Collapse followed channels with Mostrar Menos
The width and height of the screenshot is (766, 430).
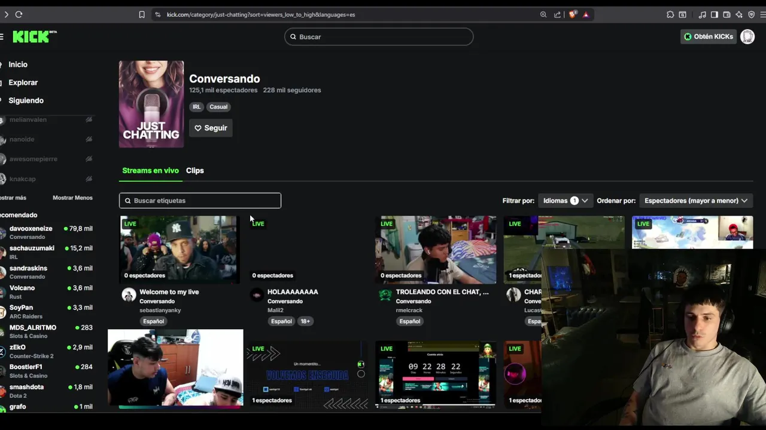coord(72,198)
